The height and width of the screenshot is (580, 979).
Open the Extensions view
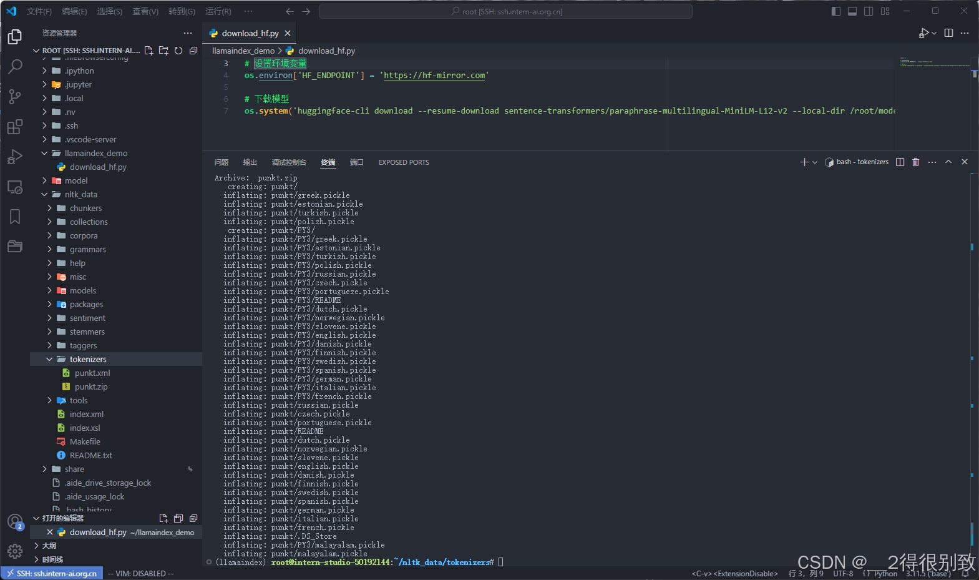(15, 127)
